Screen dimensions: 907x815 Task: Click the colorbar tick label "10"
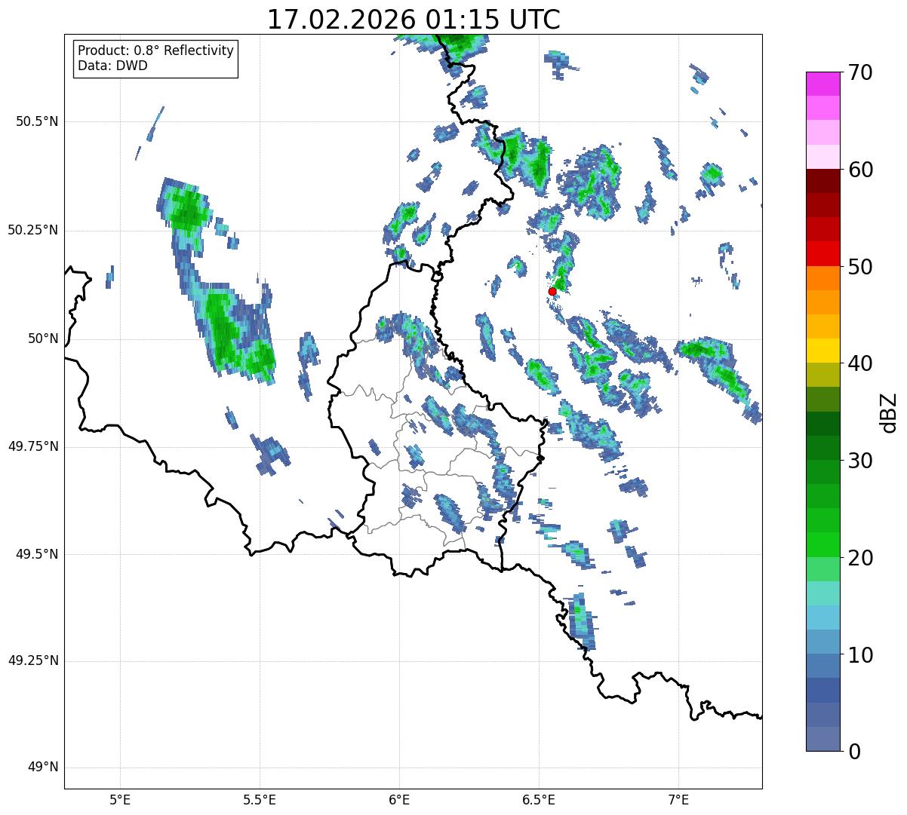[x=859, y=654]
